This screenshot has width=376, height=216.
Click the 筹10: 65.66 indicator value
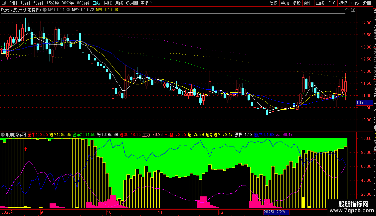[107, 135]
